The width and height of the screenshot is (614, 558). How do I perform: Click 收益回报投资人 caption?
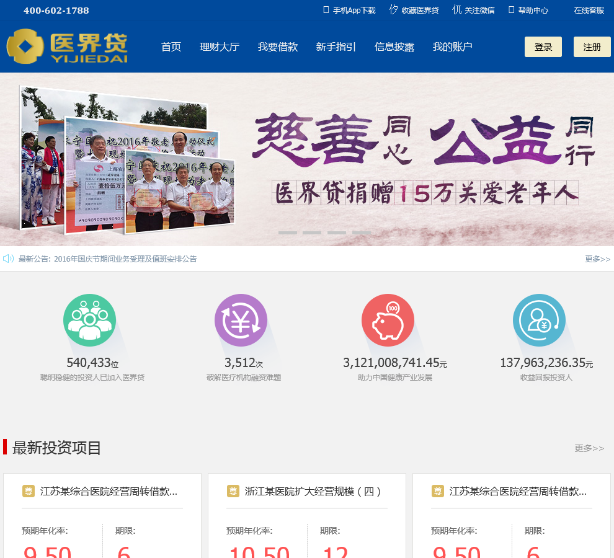coord(546,377)
